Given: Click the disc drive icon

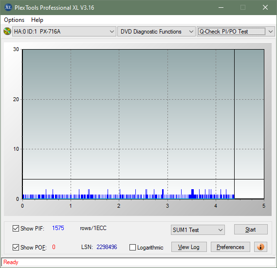Looking at the screenshot, I should (7, 32).
